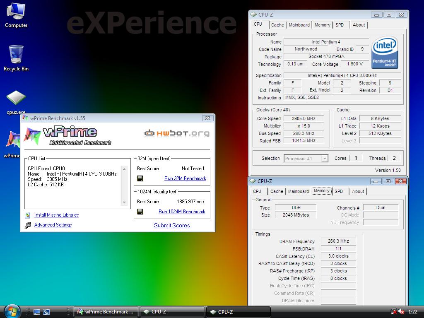Open About tab in lower CPU-Z

(x=358, y=191)
